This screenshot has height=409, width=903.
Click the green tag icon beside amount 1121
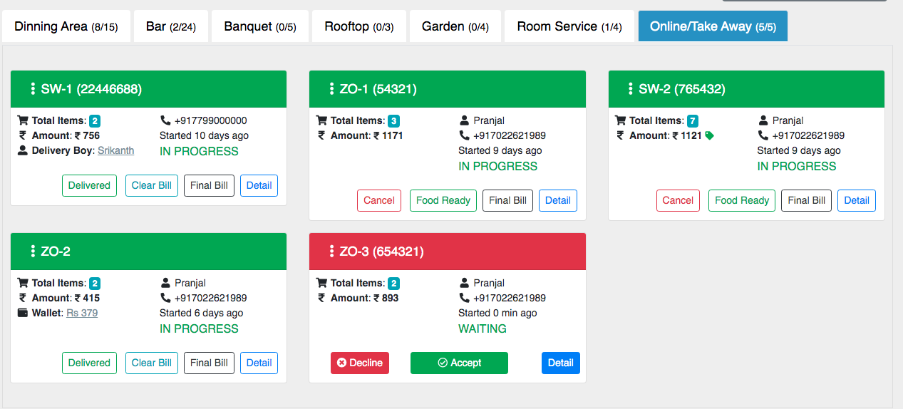(709, 136)
